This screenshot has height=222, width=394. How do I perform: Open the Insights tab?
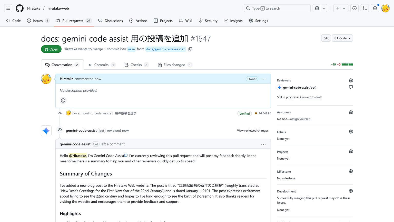coord(233,21)
